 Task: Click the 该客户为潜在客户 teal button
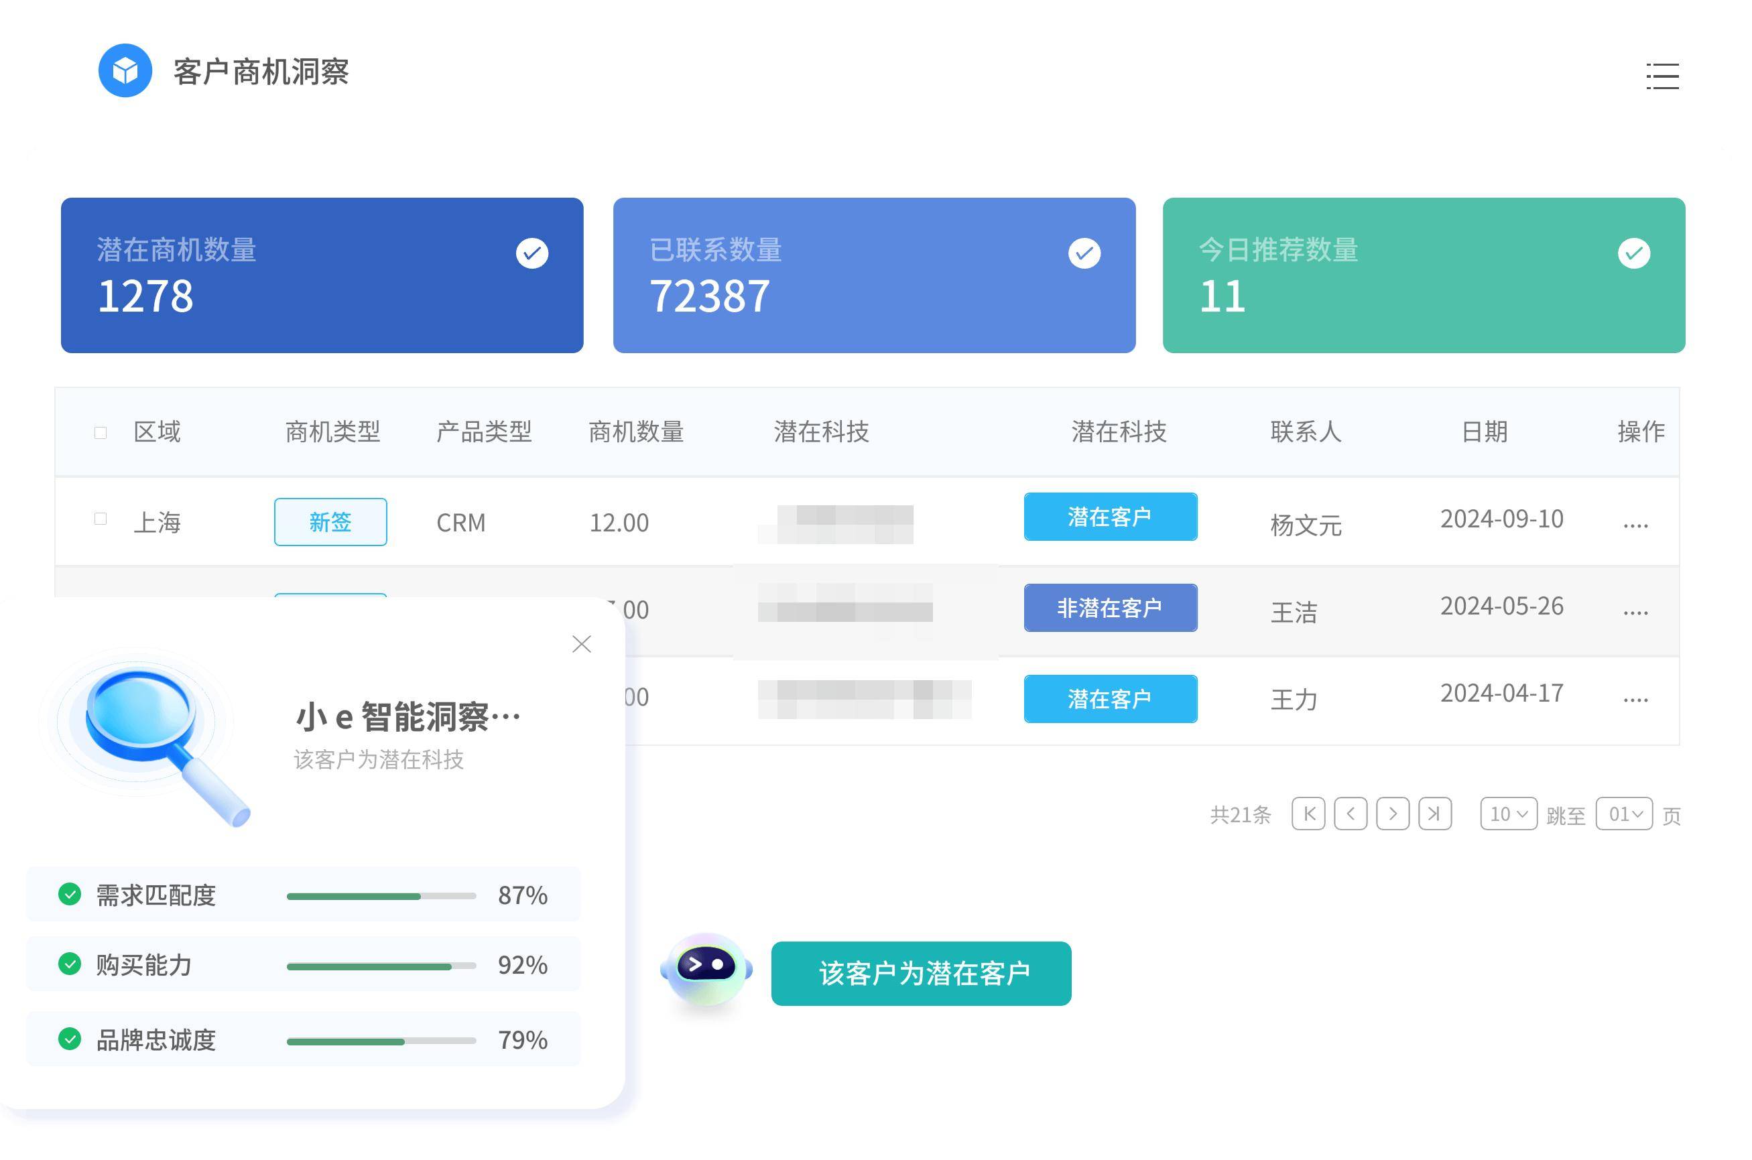tap(920, 973)
